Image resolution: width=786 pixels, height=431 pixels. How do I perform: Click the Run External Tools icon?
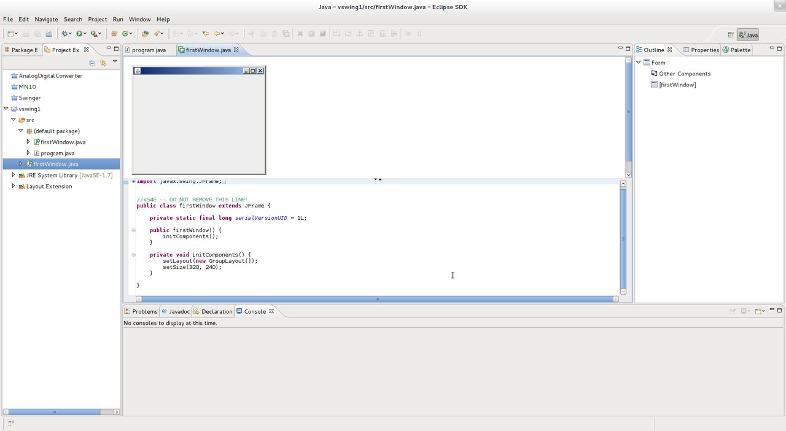pyautogui.click(x=94, y=34)
